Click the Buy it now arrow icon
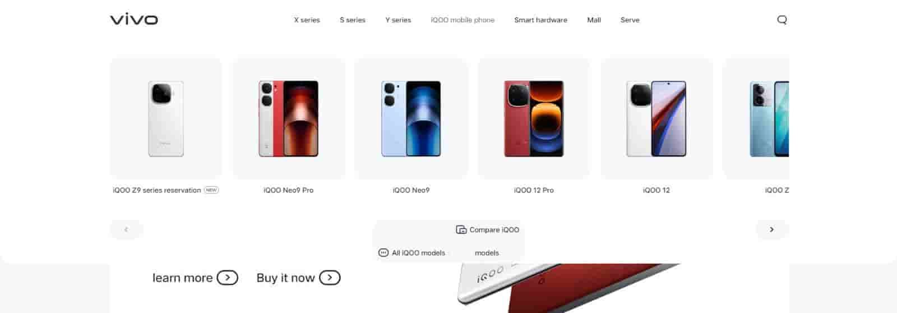The height and width of the screenshot is (313, 897). tap(330, 278)
